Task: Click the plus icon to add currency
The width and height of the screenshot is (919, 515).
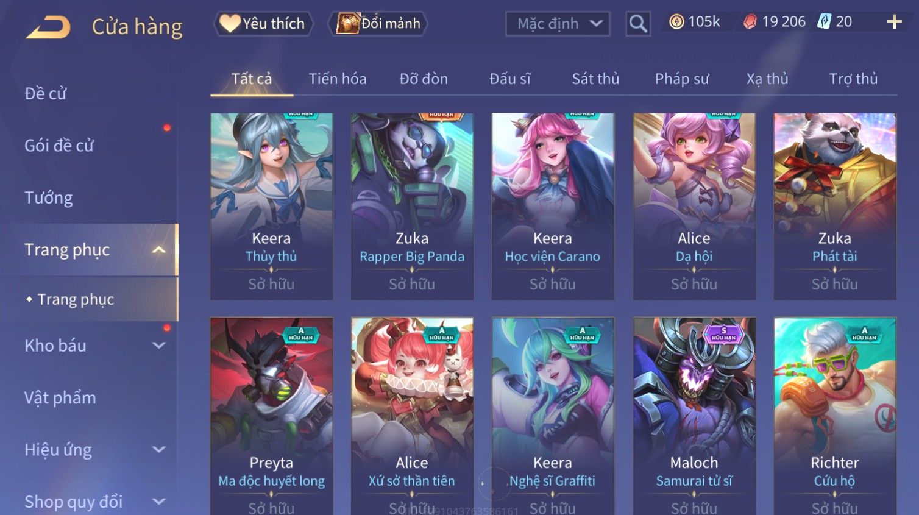Action: tap(894, 22)
